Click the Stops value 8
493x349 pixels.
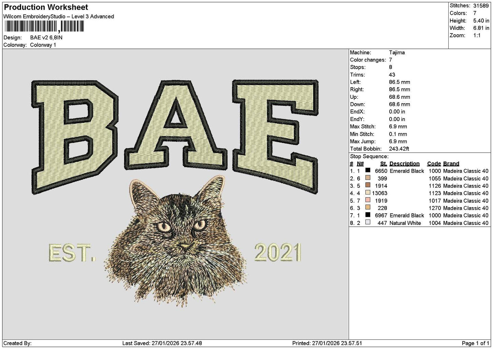tap(391, 67)
